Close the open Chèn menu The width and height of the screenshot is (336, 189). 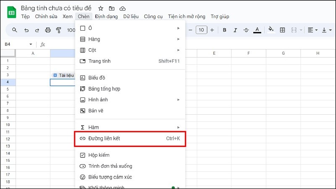coord(84,16)
